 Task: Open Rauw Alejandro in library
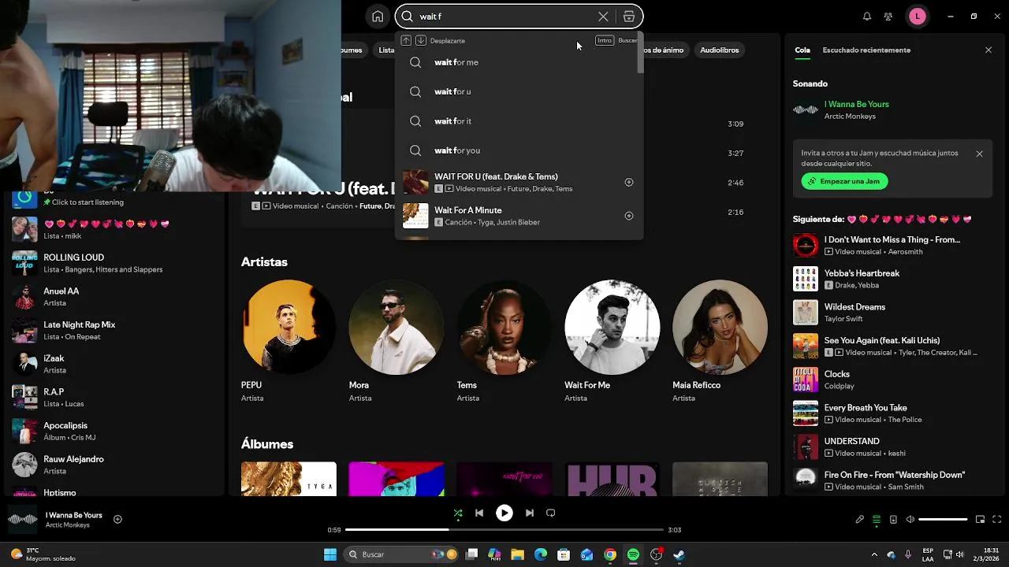coord(114,465)
